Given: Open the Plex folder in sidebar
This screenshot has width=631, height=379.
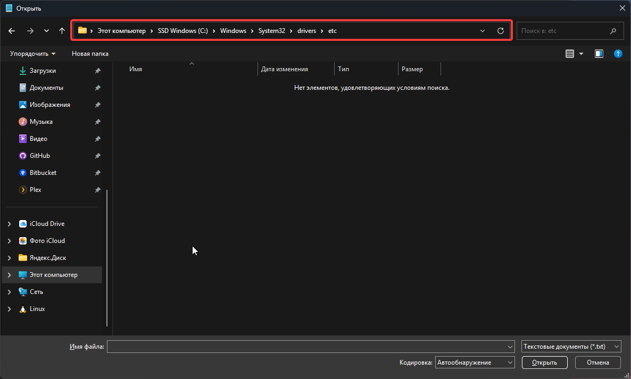Looking at the screenshot, I should click(35, 190).
